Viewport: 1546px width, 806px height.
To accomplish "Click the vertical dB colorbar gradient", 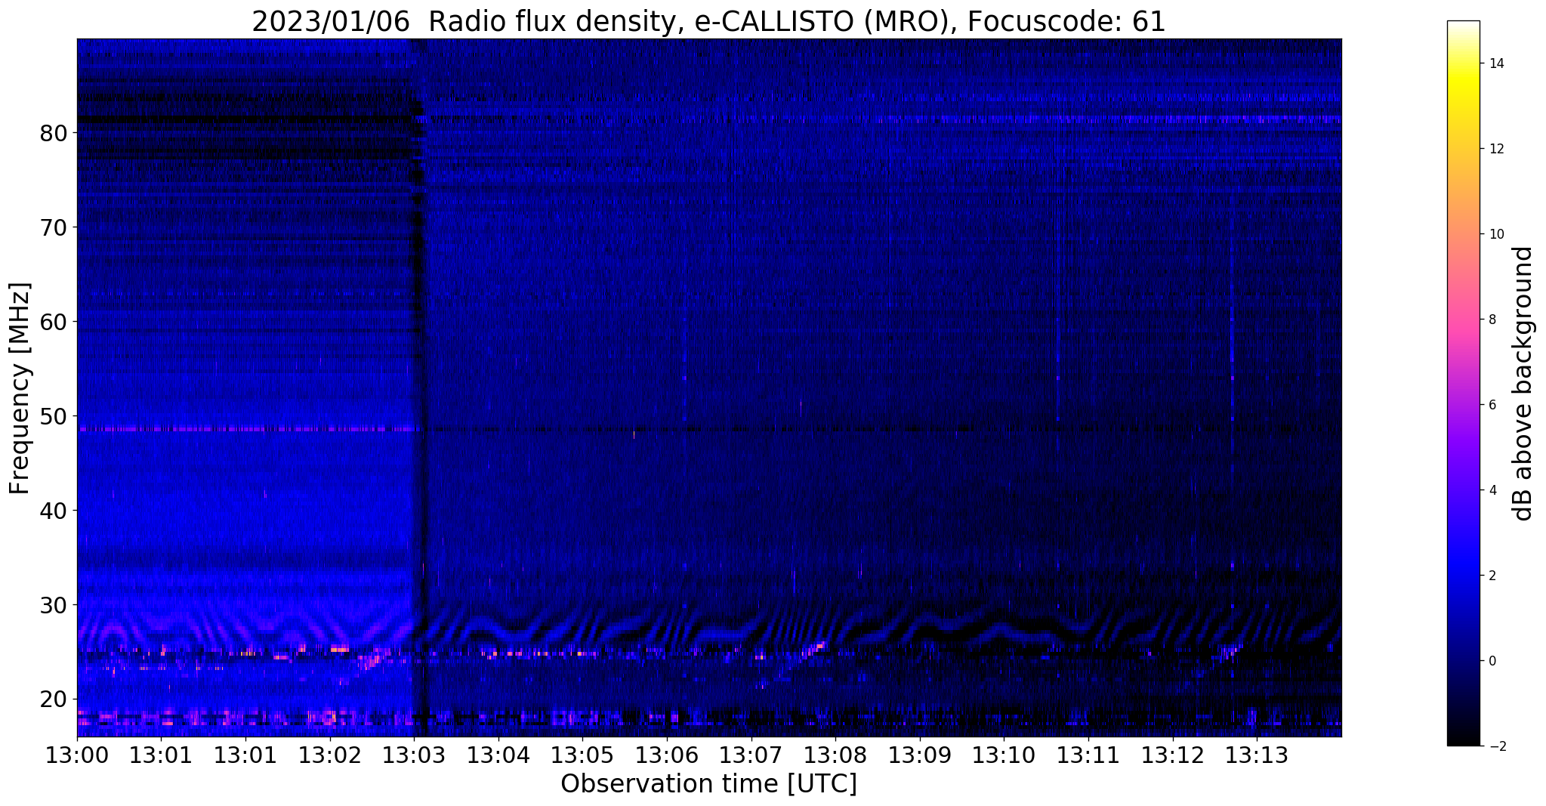I will click(x=1463, y=384).
